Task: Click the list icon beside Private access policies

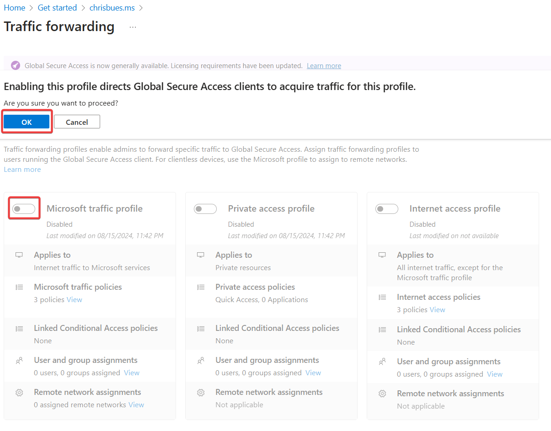Action: click(200, 287)
